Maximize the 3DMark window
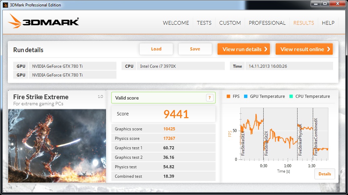This screenshot has height=195, width=348. tap(325, 3)
